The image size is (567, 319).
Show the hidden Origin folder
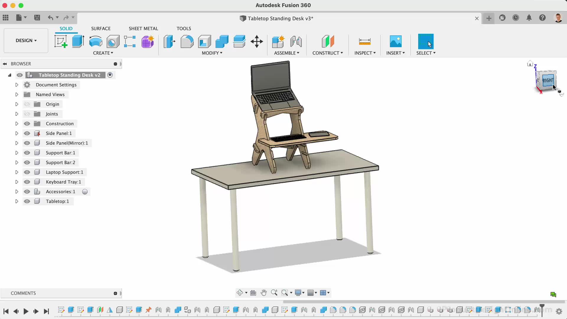point(27,104)
